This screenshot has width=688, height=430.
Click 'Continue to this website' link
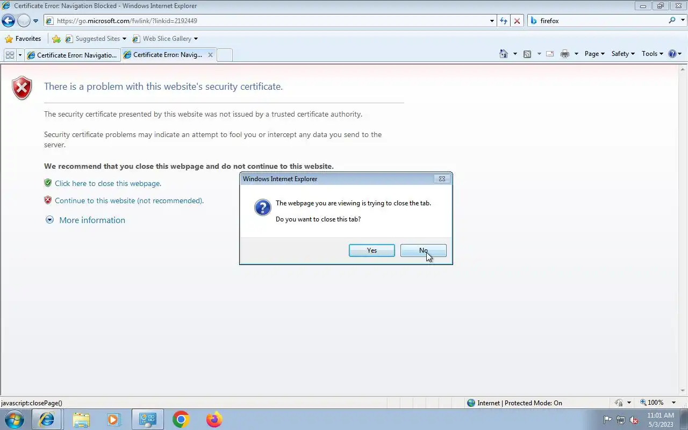[x=129, y=200]
